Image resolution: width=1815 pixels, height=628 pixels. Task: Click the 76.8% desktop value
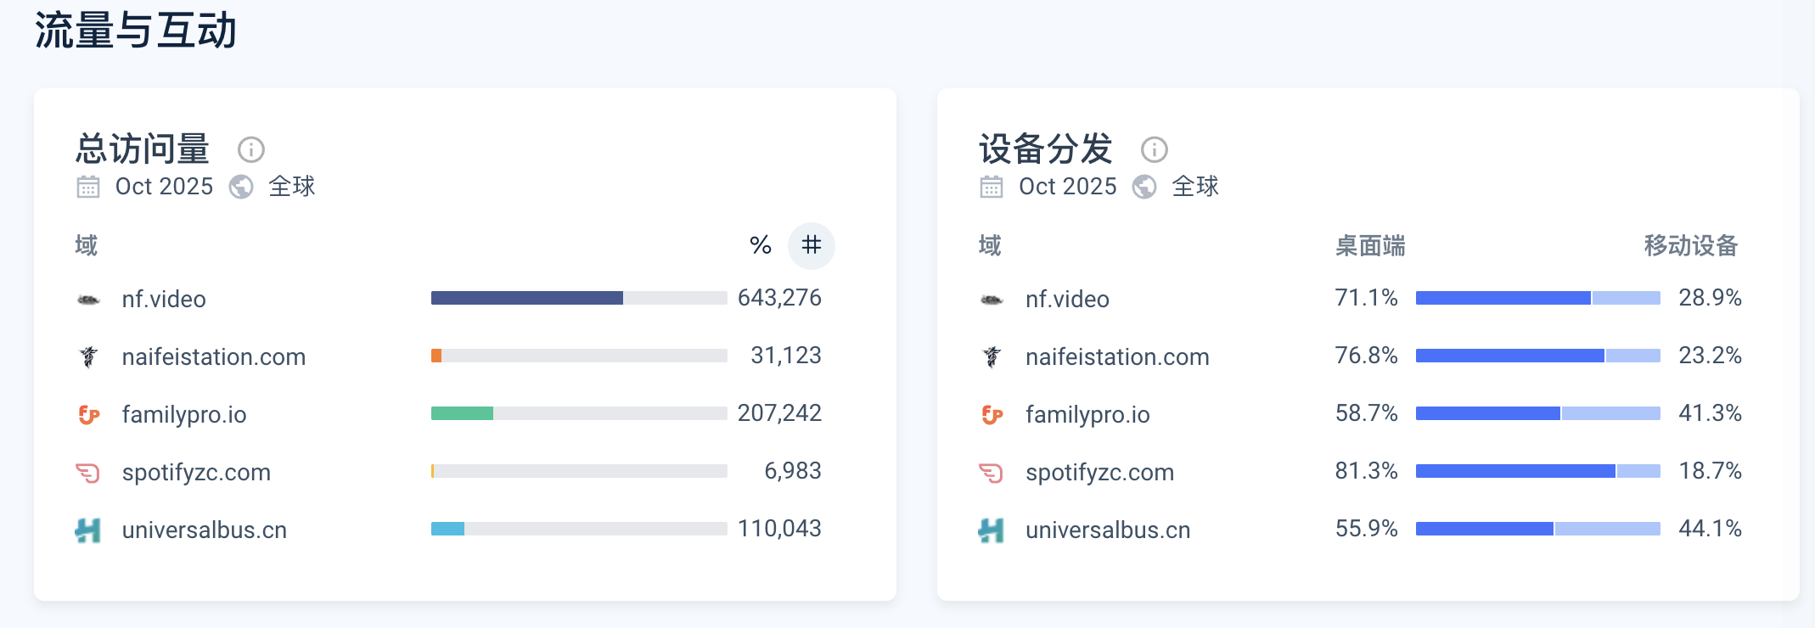click(1367, 356)
